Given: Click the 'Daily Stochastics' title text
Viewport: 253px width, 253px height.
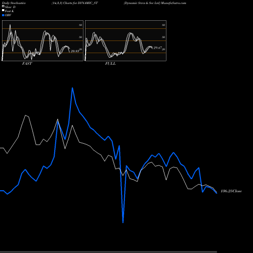Looking at the screenshot, I should [14, 3].
